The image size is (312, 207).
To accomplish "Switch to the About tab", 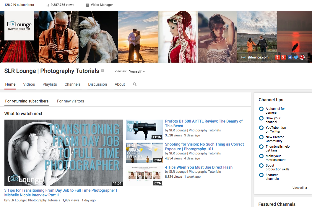I will (x=120, y=84).
